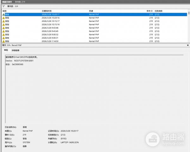Sort events by 日期和时间 column header
Viewport: 190px width, 152px height.
click(47, 11)
